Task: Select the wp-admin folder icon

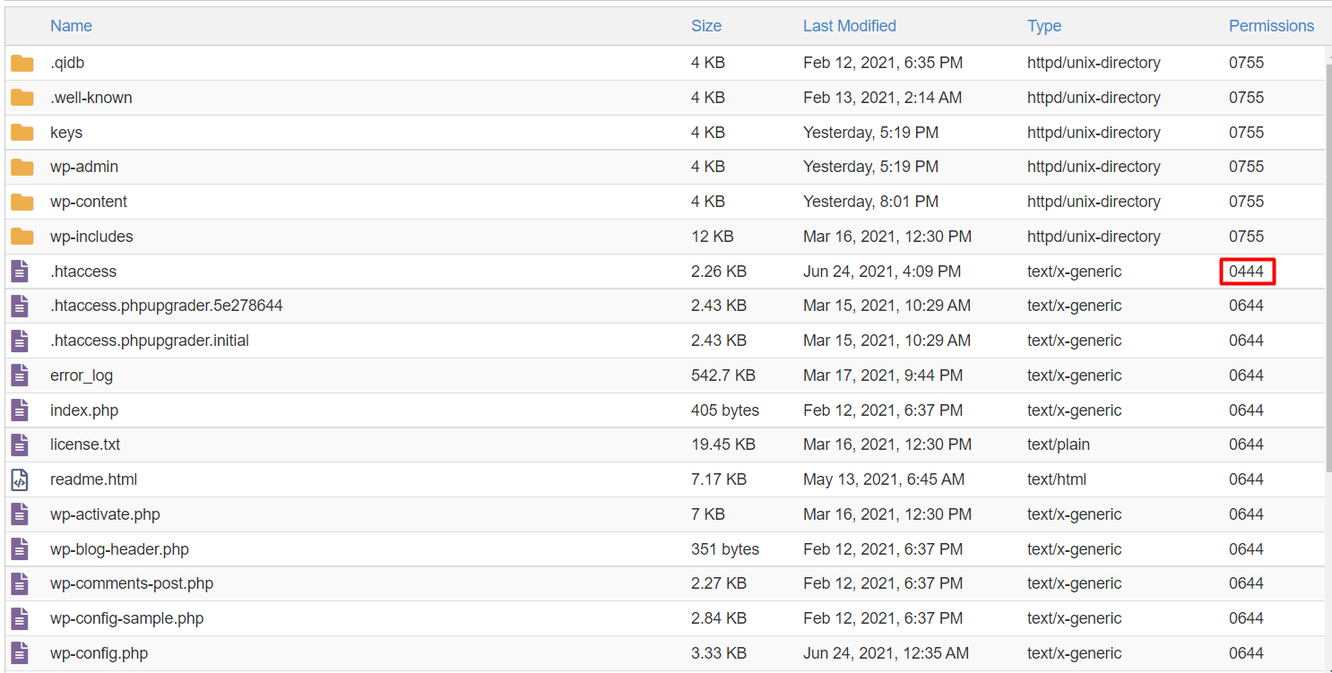Action: 22,167
